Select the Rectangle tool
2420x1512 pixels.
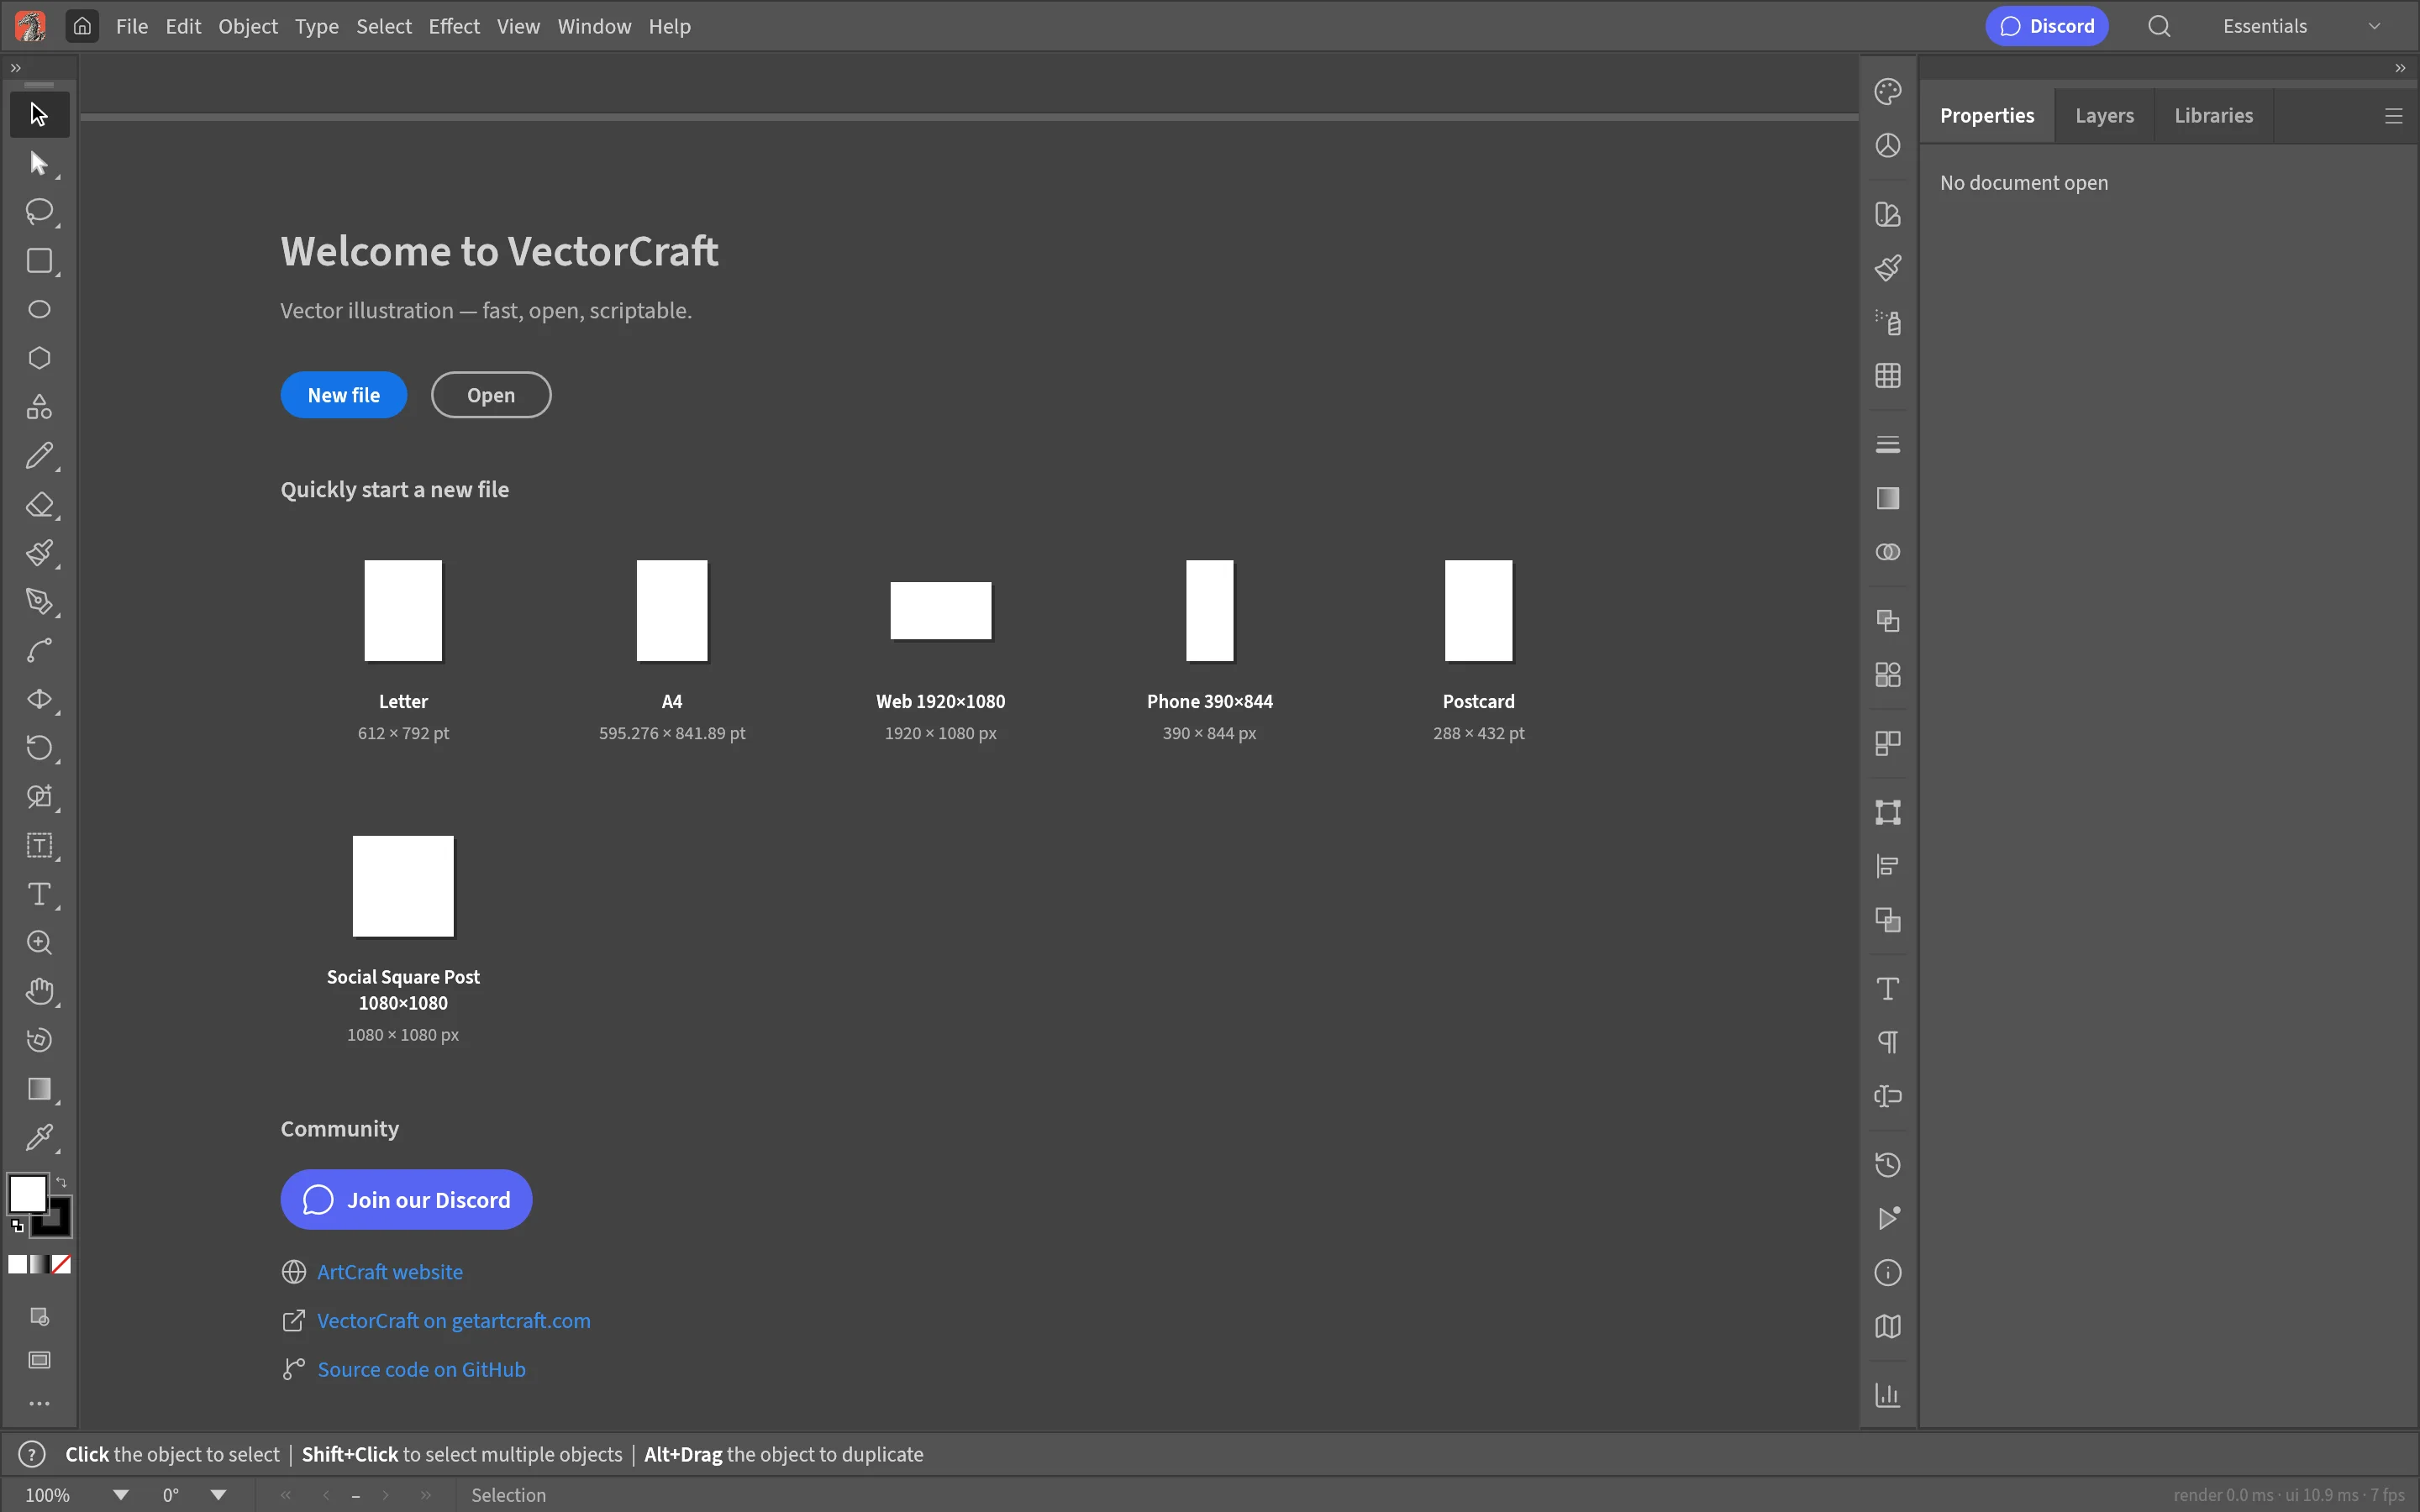pyautogui.click(x=39, y=261)
